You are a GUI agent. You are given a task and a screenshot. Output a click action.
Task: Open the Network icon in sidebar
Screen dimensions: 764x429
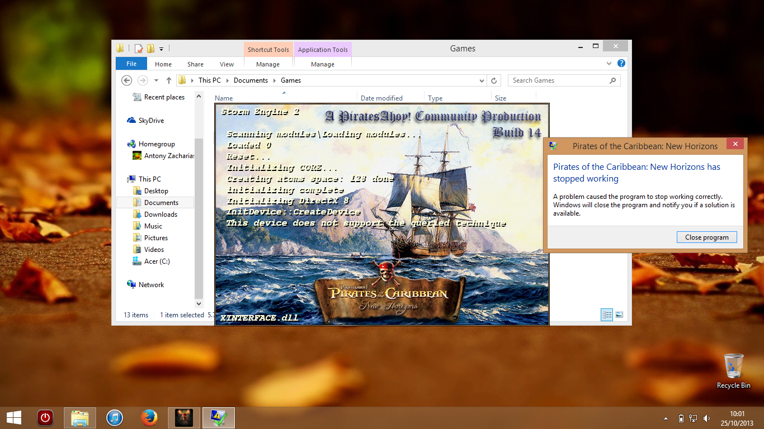(131, 285)
